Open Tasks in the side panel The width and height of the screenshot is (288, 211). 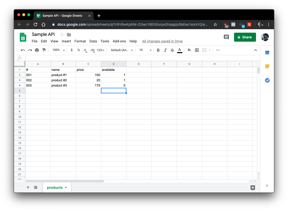267,80
